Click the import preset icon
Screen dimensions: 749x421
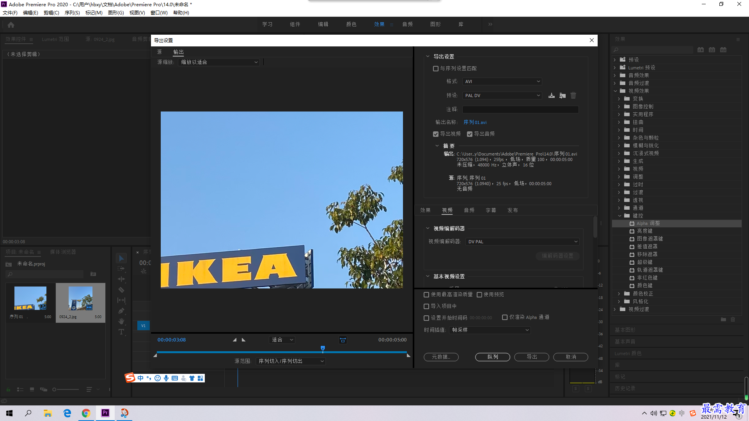[562, 96]
